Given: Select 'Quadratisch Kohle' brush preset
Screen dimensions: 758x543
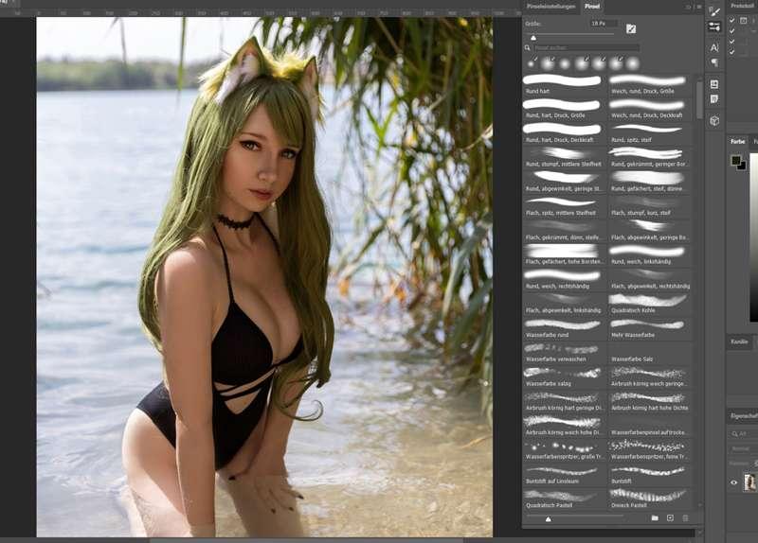Looking at the screenshot, I should [649, 304].
